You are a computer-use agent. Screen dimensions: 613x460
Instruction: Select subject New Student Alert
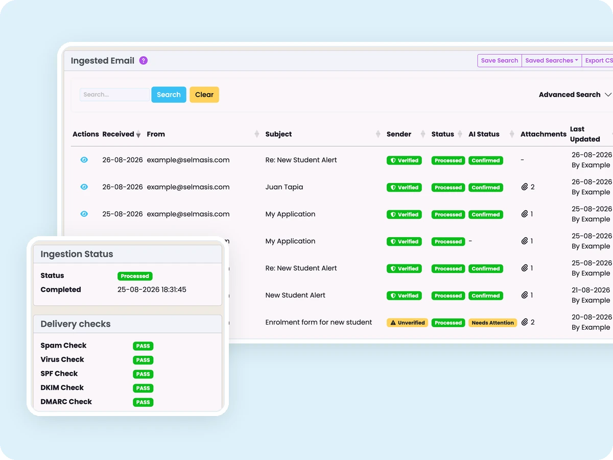[x=295, y=295]
